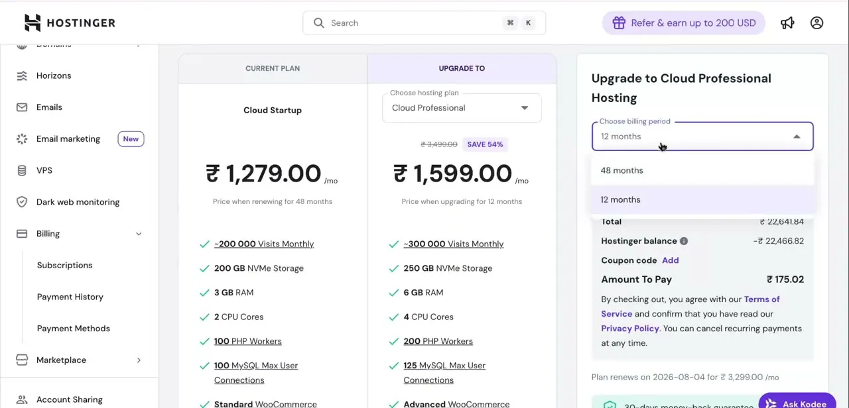Open Email marketing section

click(68, 138)
